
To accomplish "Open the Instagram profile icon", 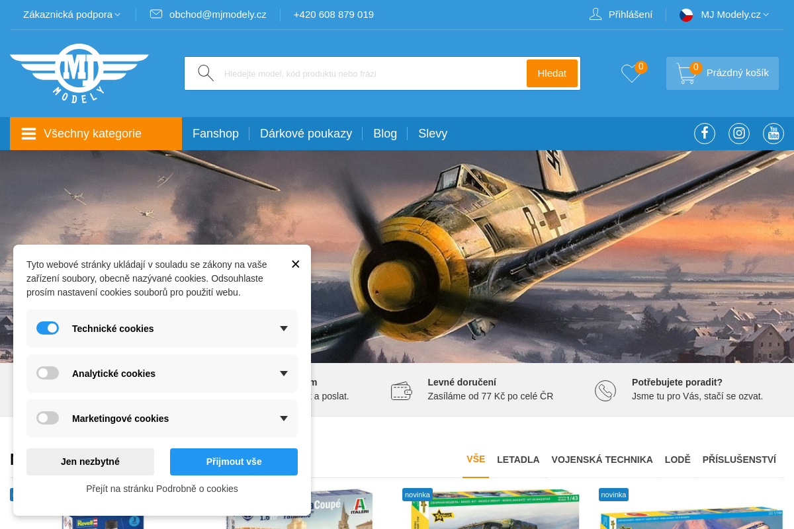I will [739, 134].
